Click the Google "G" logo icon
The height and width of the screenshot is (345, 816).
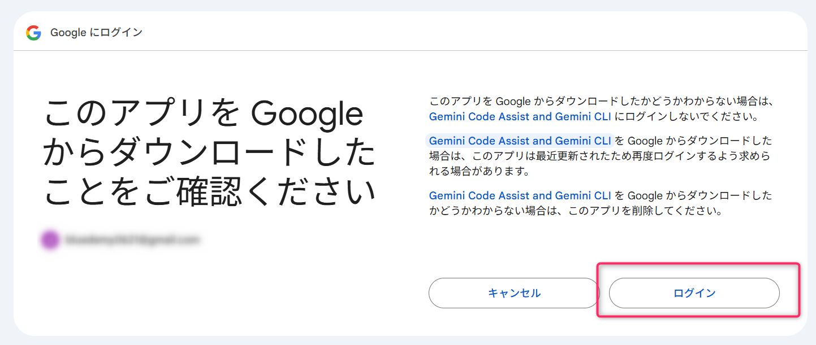33,33
